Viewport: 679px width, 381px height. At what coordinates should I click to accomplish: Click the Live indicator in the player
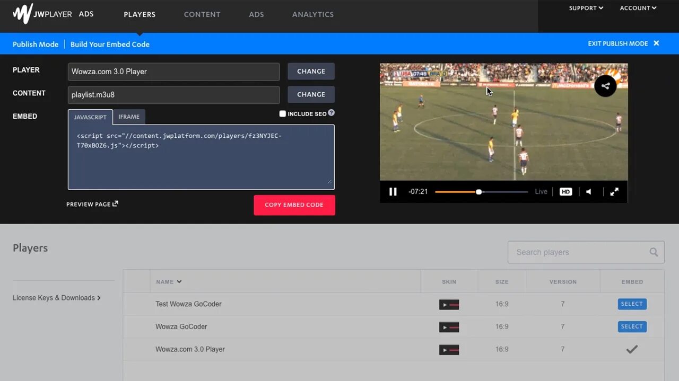(541, 191)
